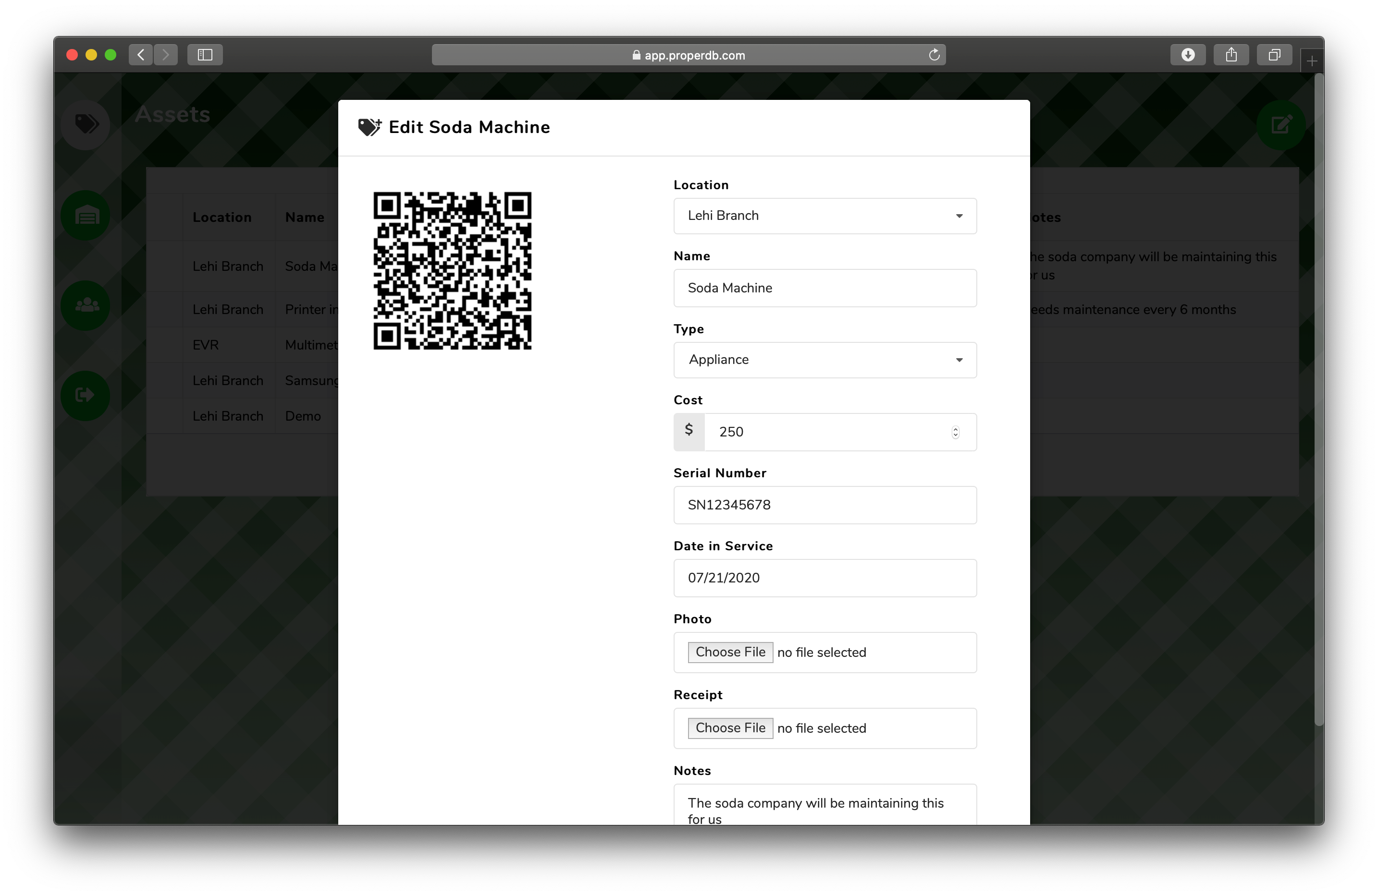Click Choose File under Receipt

pyautogui.click(x=729, y=727)
